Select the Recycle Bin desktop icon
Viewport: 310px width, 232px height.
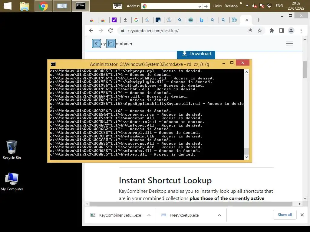pyautogui.click(x=12, y=150)
